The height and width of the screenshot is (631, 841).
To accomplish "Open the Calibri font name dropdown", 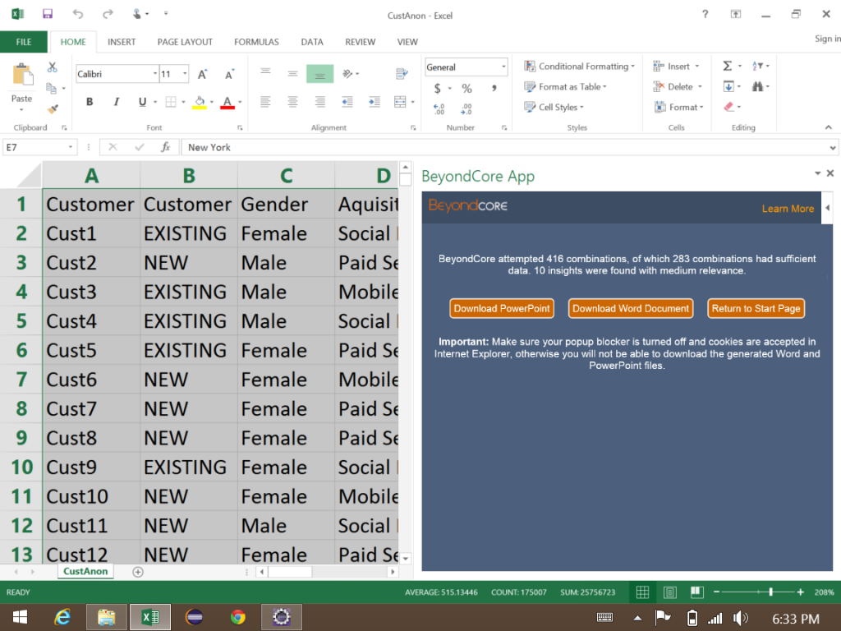I will pos(154,74).
